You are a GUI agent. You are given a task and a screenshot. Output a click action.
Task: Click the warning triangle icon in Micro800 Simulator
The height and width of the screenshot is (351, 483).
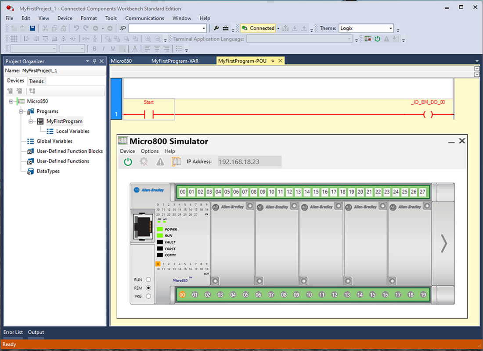[160, 161]
